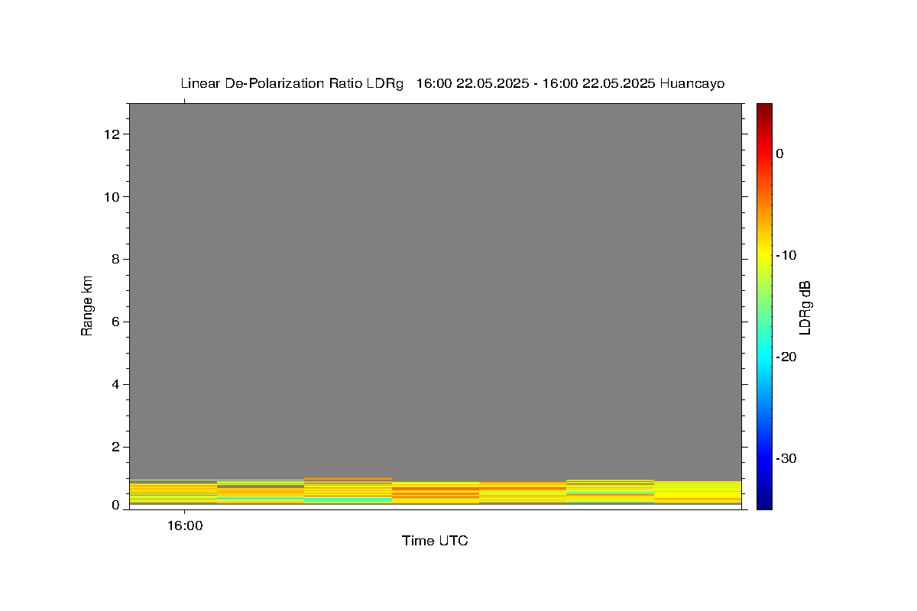Click the 2 km range tick label
The height and width of the screenshot is (611, 917).
pos(118,447)
